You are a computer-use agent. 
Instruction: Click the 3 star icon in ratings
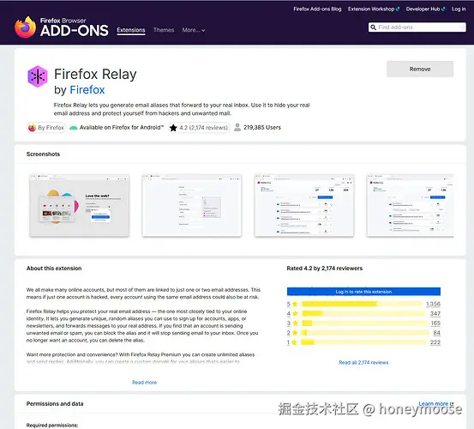[x=296, y=323]
